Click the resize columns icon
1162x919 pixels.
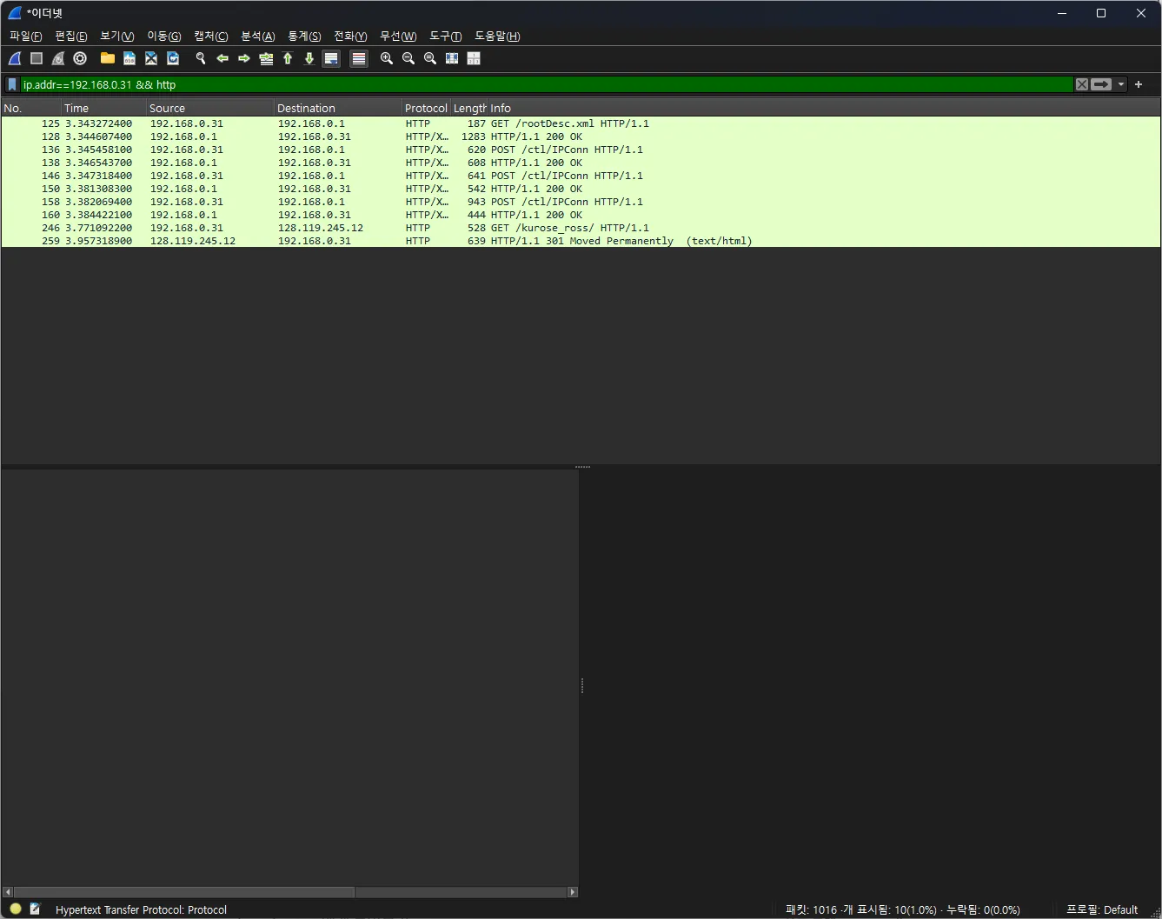452,58
